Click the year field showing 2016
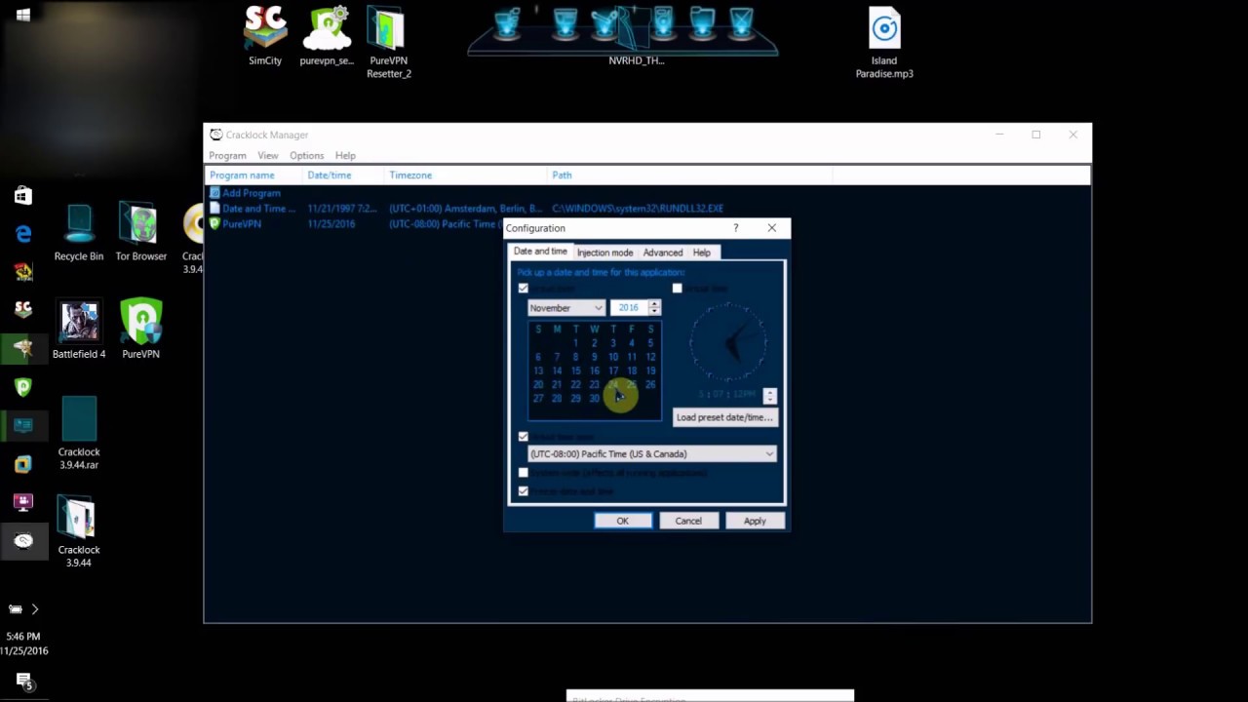This screenshot has height=702, width=1248. pyautogui.click(x=629, y=307)
